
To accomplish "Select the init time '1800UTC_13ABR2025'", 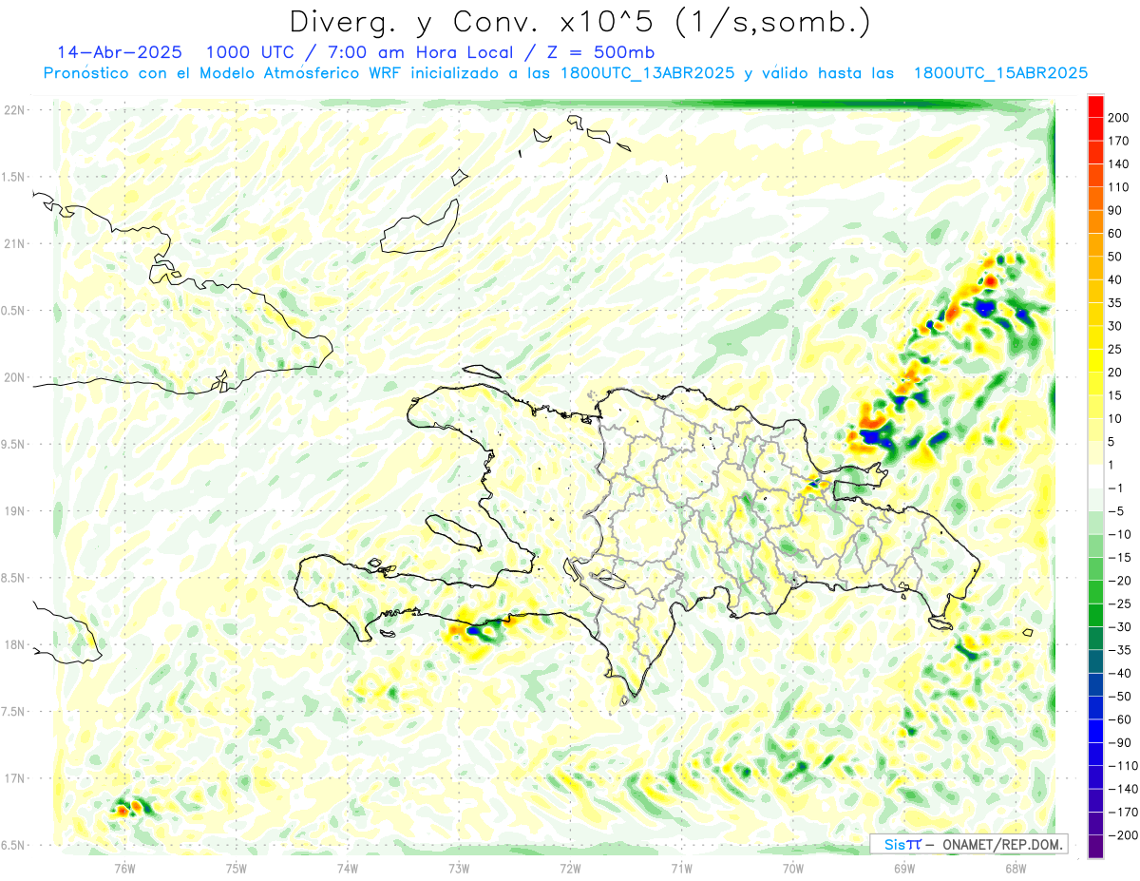I will 647,73.
